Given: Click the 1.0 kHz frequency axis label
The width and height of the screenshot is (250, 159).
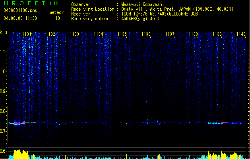Looking at the screenshot, I should tap(3, 72).
